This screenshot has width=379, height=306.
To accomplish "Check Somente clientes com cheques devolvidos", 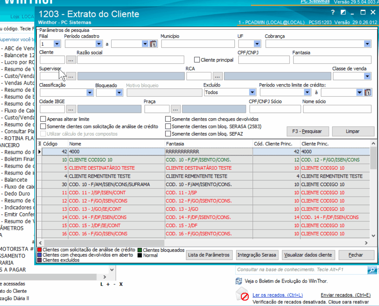I will pyautogui.click(x=168, y=119).
